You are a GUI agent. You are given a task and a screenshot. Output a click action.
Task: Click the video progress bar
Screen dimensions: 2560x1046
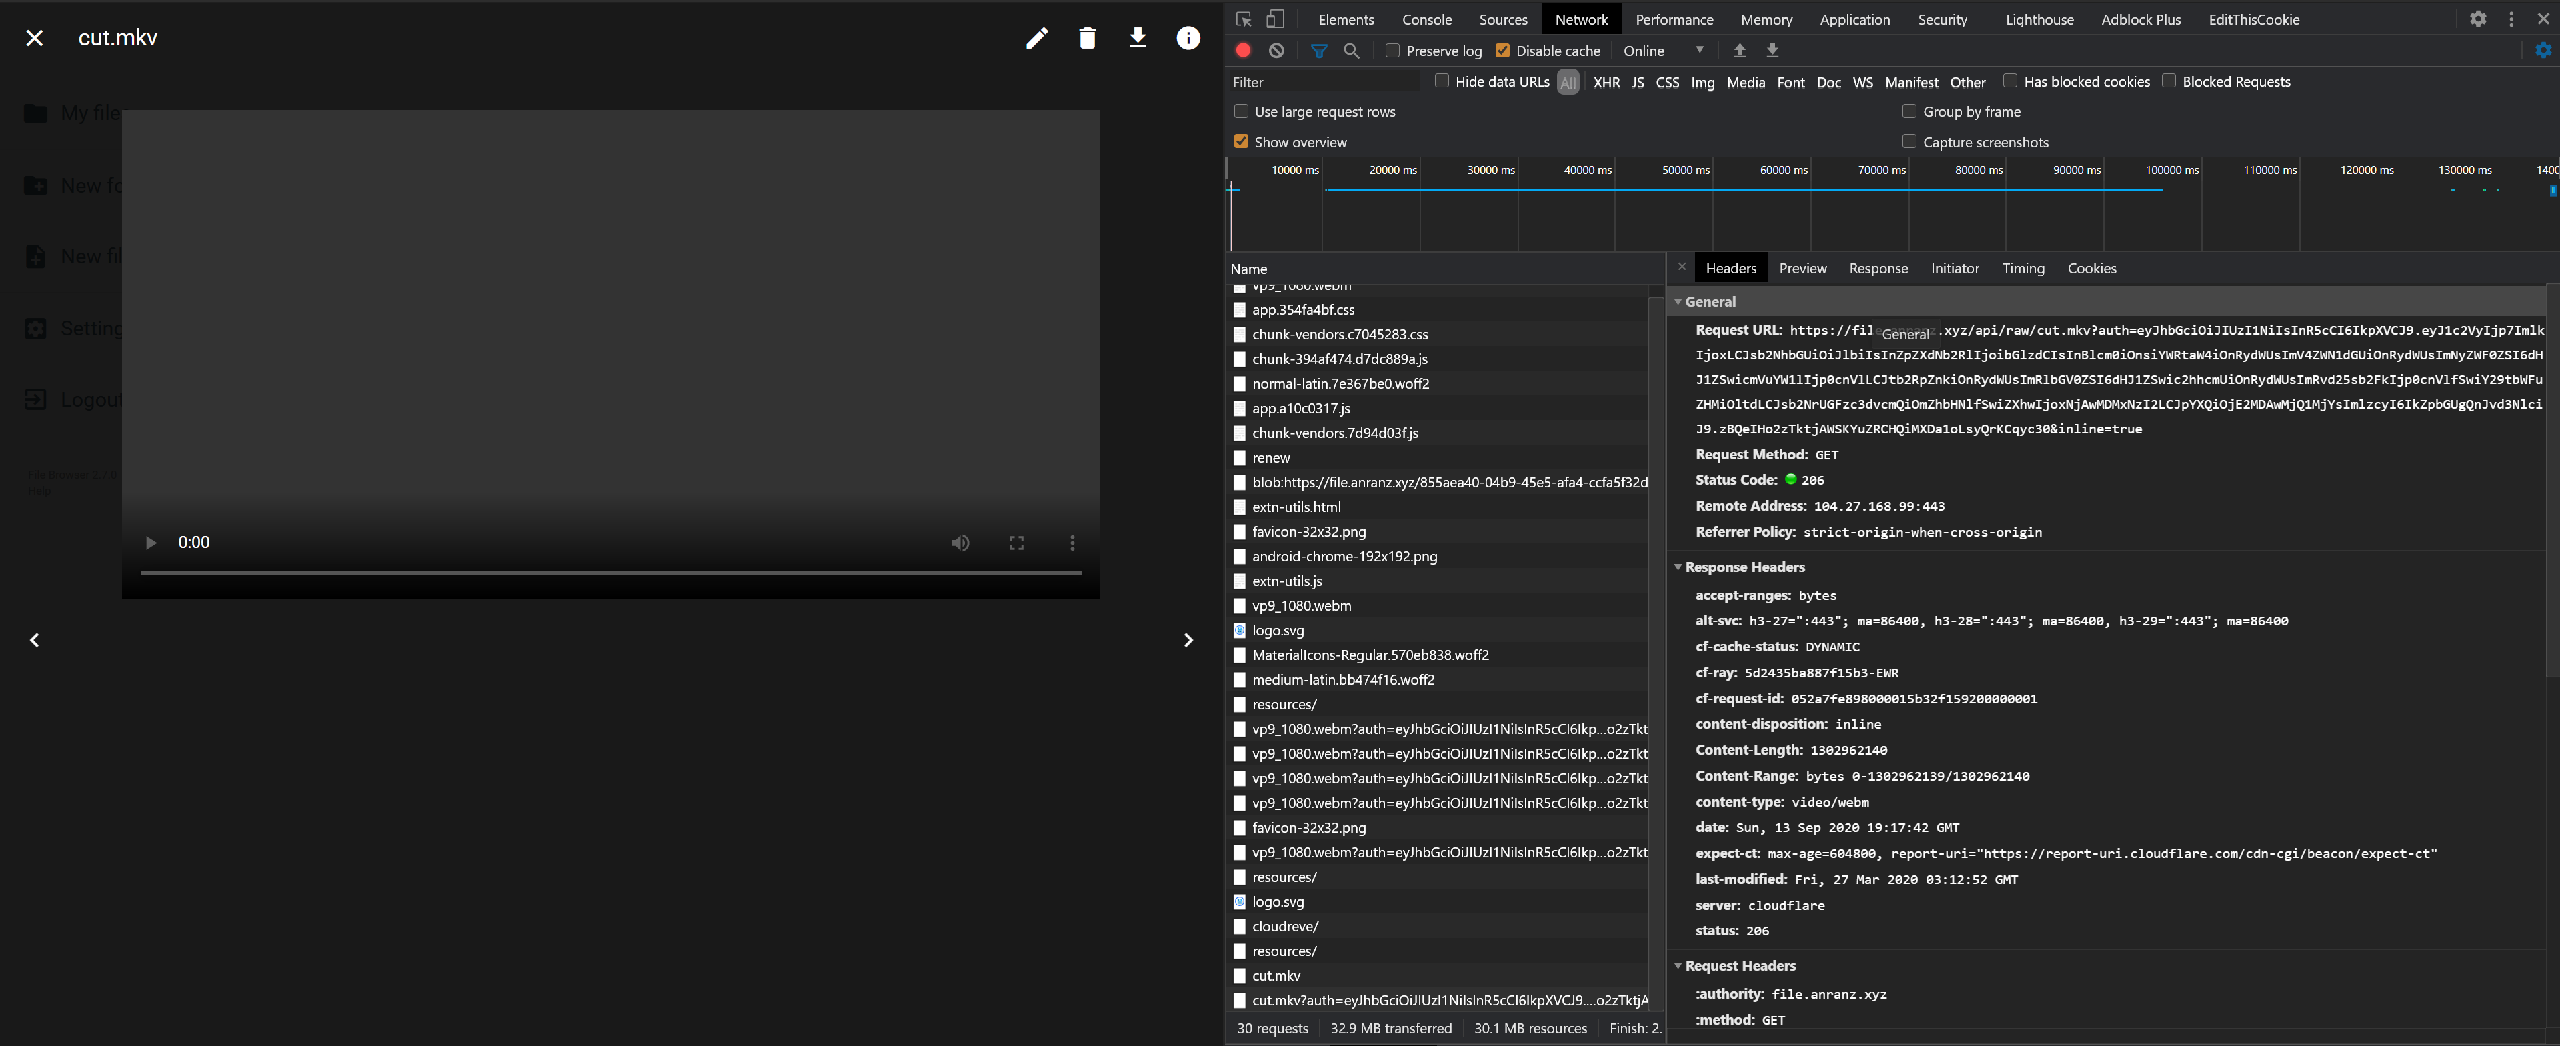611,573
